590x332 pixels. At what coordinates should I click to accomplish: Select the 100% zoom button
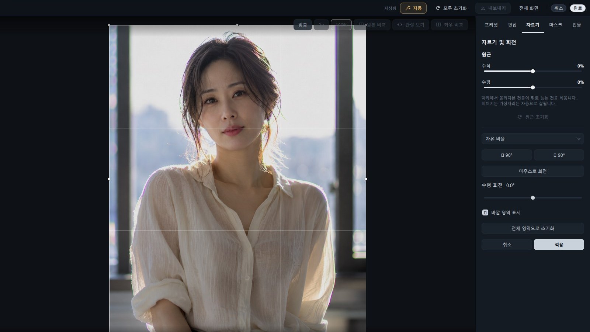[x=341, y=25]
